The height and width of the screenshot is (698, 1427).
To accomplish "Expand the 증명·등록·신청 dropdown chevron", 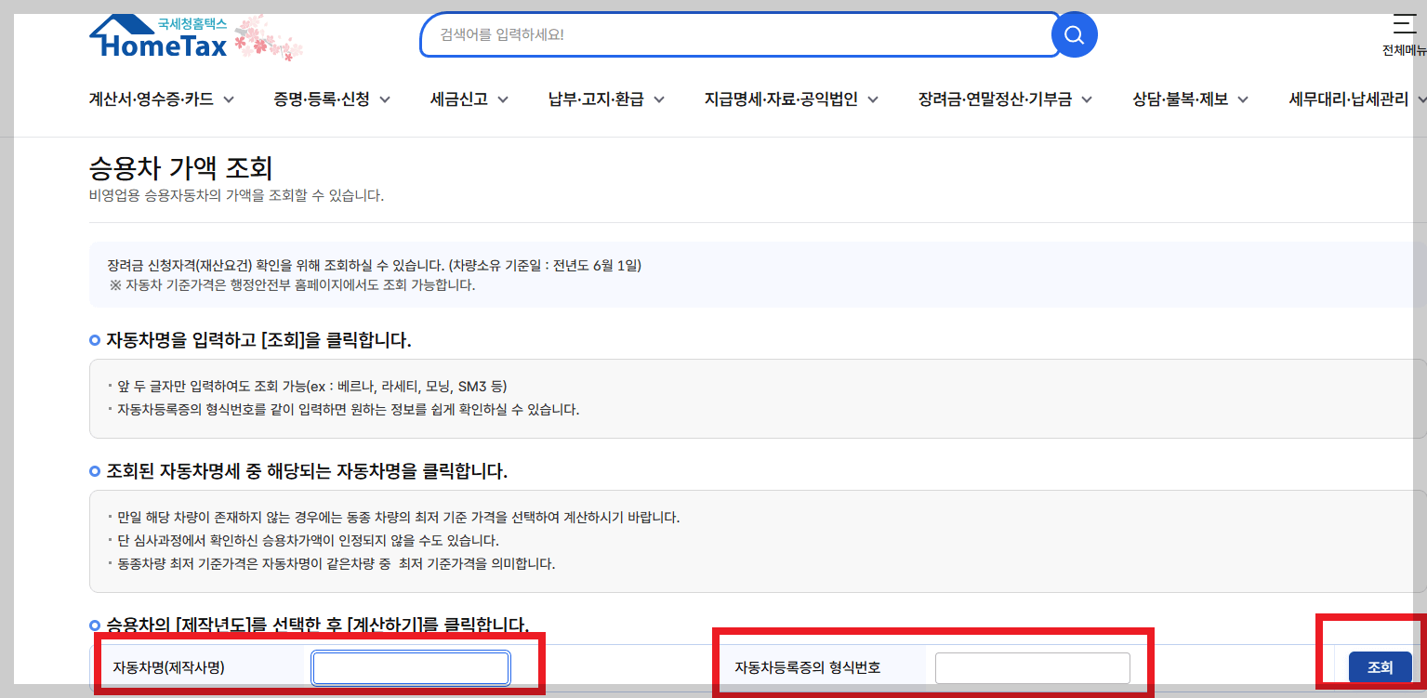I will pos(385,98).
